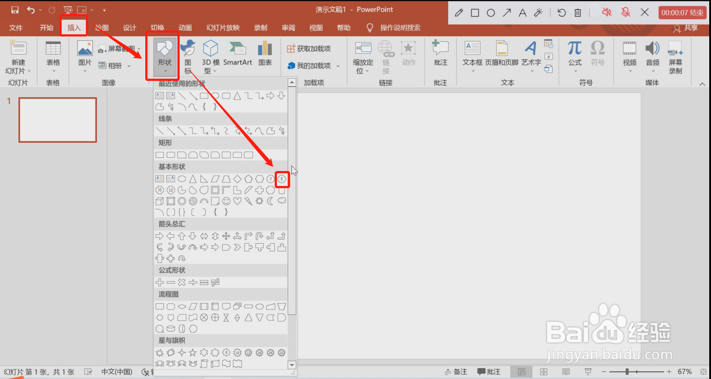Open the 表格 table insert menu
The height and width of the screenshot is (379, 711).
(x=53, y=58)
